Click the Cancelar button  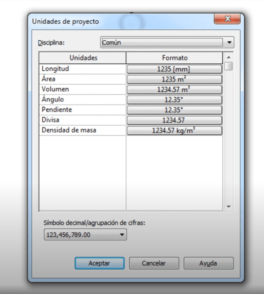click(x=154, y=263)
